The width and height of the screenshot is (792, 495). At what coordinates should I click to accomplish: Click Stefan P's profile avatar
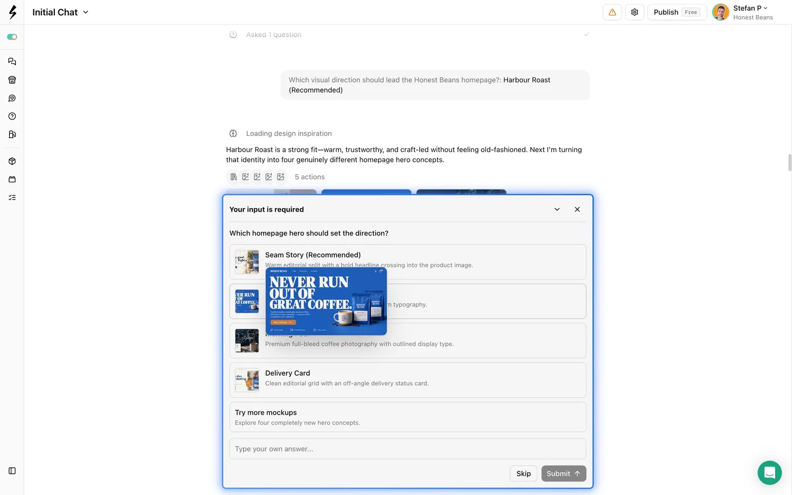[x=721, y=12]
